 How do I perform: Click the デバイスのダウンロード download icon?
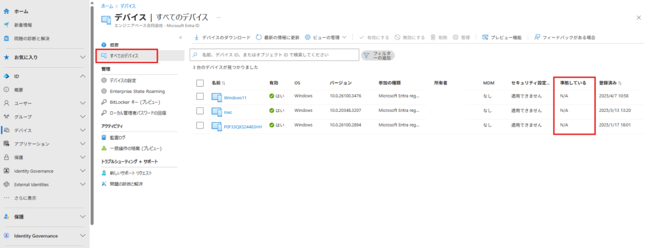[x=197, y=37]
